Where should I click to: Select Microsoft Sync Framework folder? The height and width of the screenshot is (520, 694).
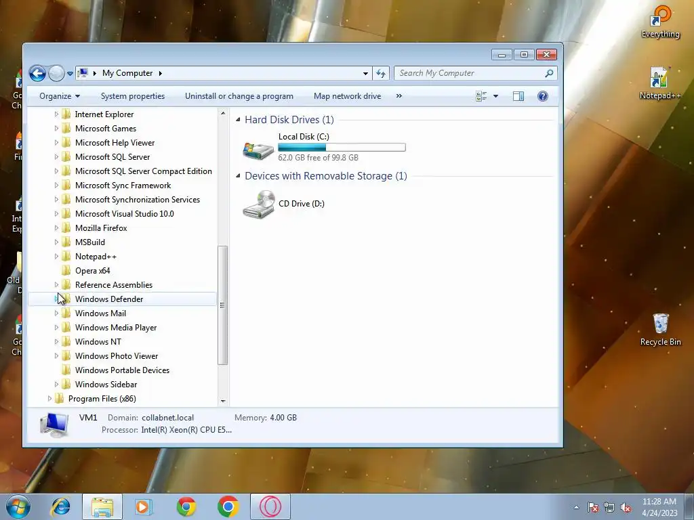coord(123,186)
